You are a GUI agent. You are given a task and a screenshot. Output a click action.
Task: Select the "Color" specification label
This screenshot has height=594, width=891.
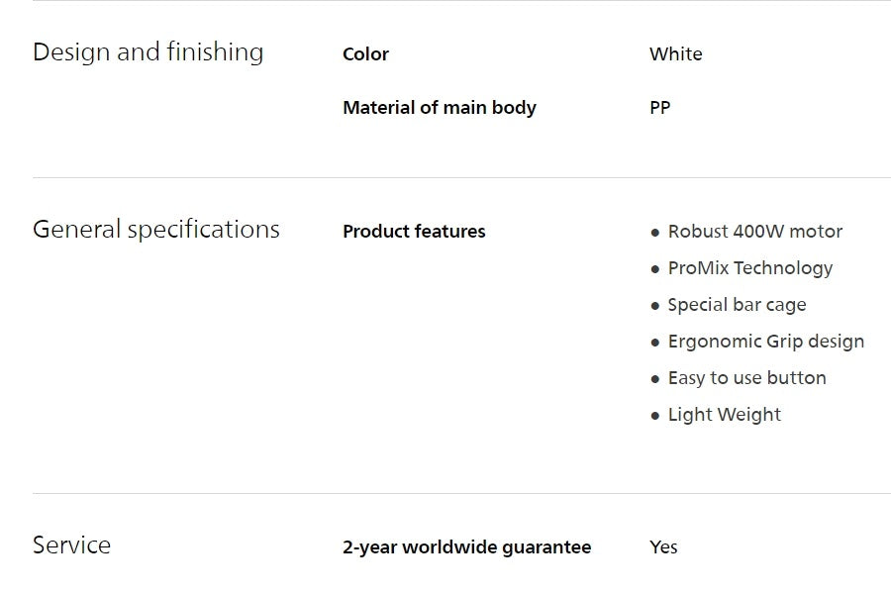(x=365, y=54)
